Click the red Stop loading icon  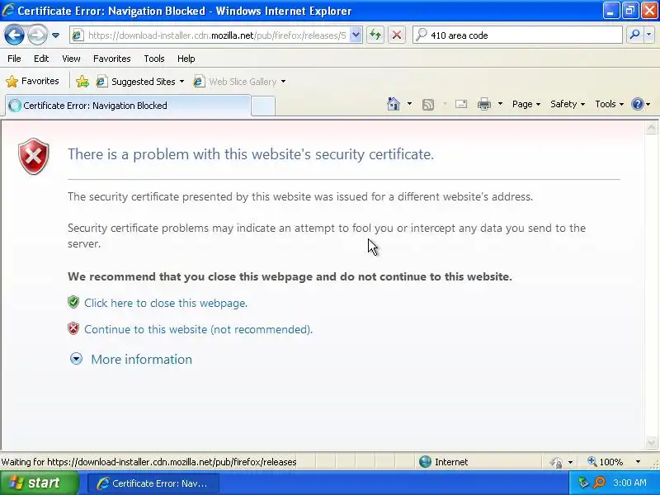tap(397, 35)
